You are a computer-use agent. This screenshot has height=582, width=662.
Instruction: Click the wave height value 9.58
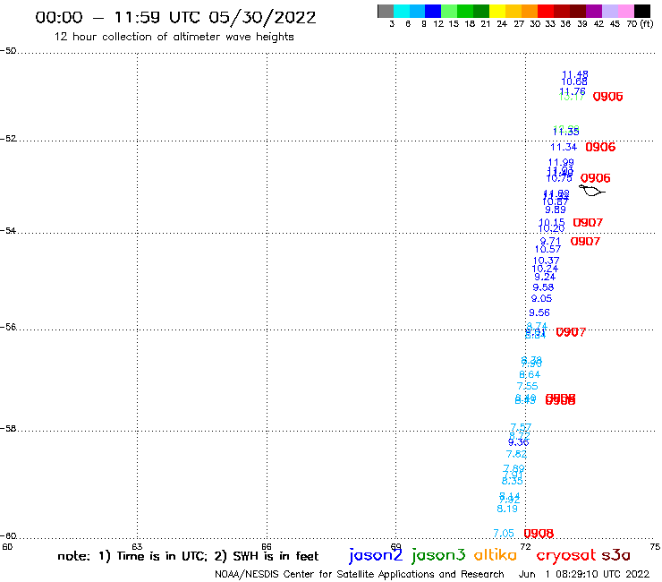point(543,287)
